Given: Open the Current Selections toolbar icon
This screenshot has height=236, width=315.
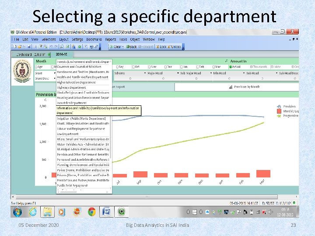Looking at the screenshot, I should pyautogui.click(x=68, y=47).
